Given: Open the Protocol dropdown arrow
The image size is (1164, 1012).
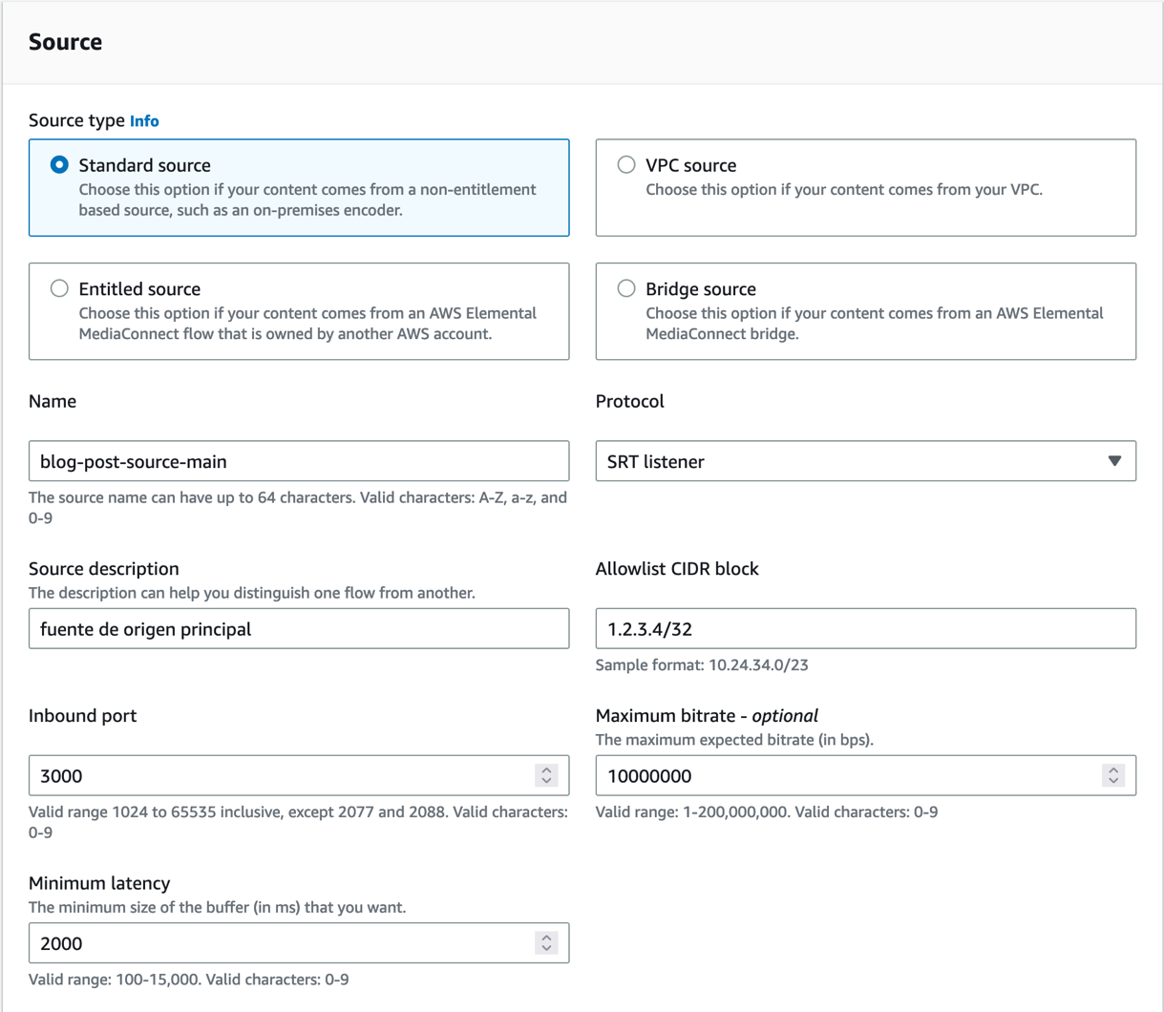Looking at the screenshot, I should 1114,461.
